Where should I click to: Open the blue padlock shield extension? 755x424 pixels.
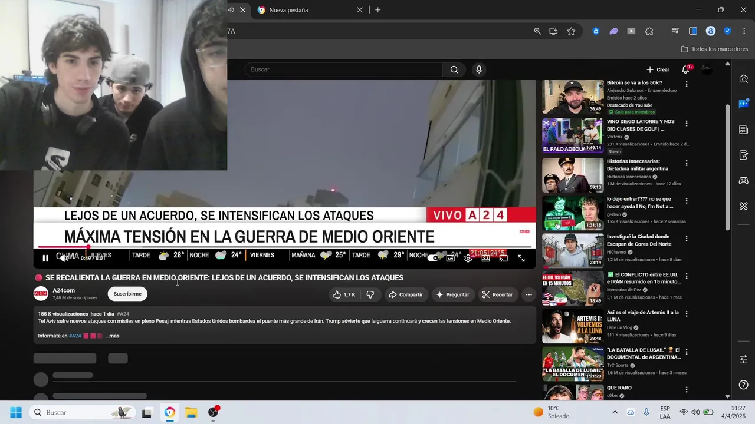(x=596, y=31)
